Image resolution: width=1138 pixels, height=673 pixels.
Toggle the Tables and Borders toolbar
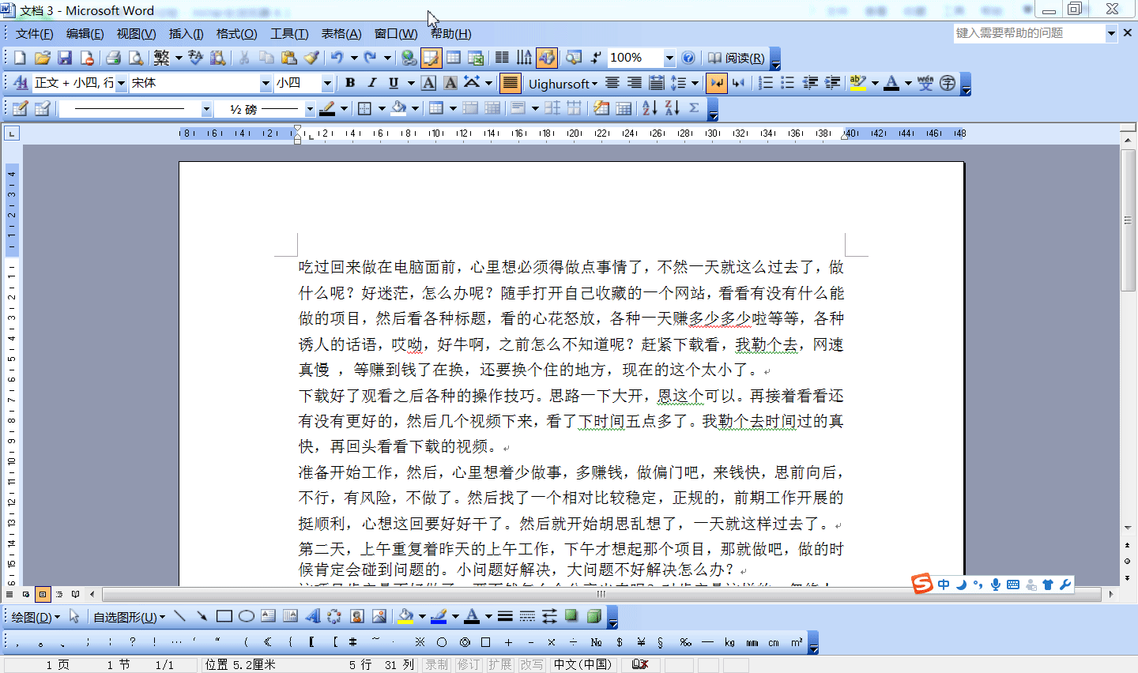(431, 58)
